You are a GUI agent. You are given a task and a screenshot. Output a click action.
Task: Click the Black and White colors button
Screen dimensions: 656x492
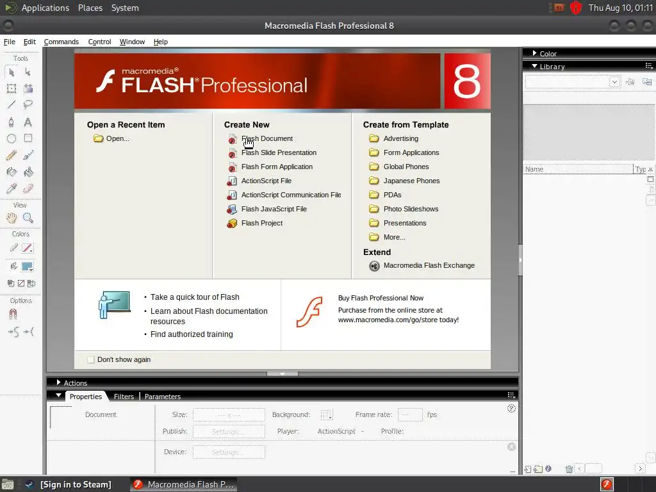(x=11, y=283)
